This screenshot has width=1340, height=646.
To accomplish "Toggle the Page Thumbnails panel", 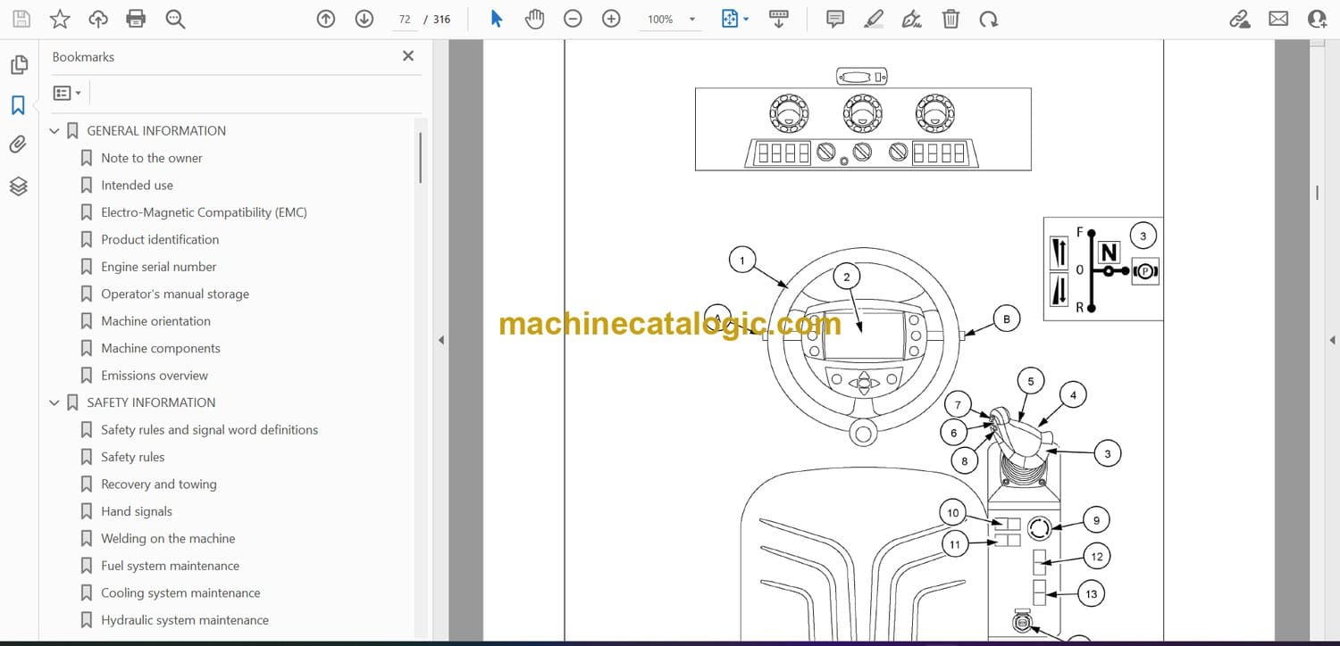I will click(19, 65).
